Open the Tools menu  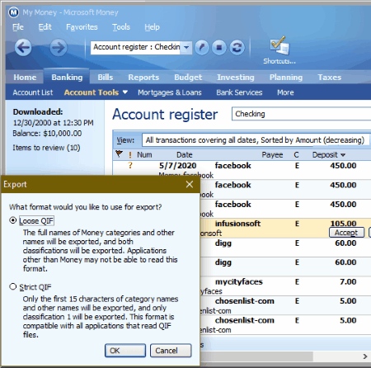121,27
